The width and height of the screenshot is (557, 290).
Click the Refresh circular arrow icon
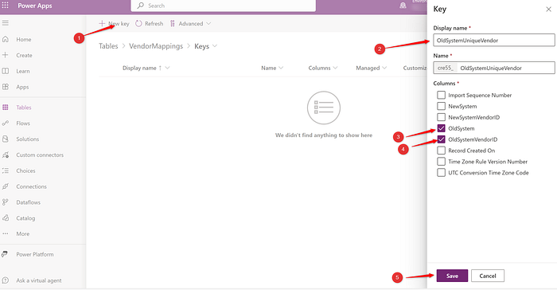click(138, 23)
